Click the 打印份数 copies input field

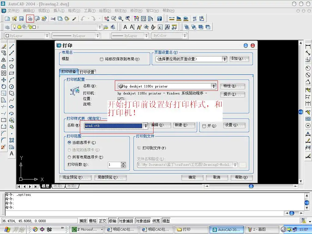pos(115,165)
